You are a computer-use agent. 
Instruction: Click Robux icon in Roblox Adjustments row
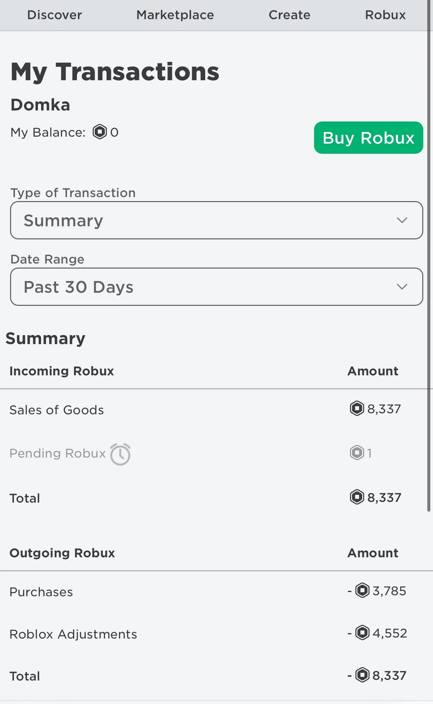coord(362,633)
